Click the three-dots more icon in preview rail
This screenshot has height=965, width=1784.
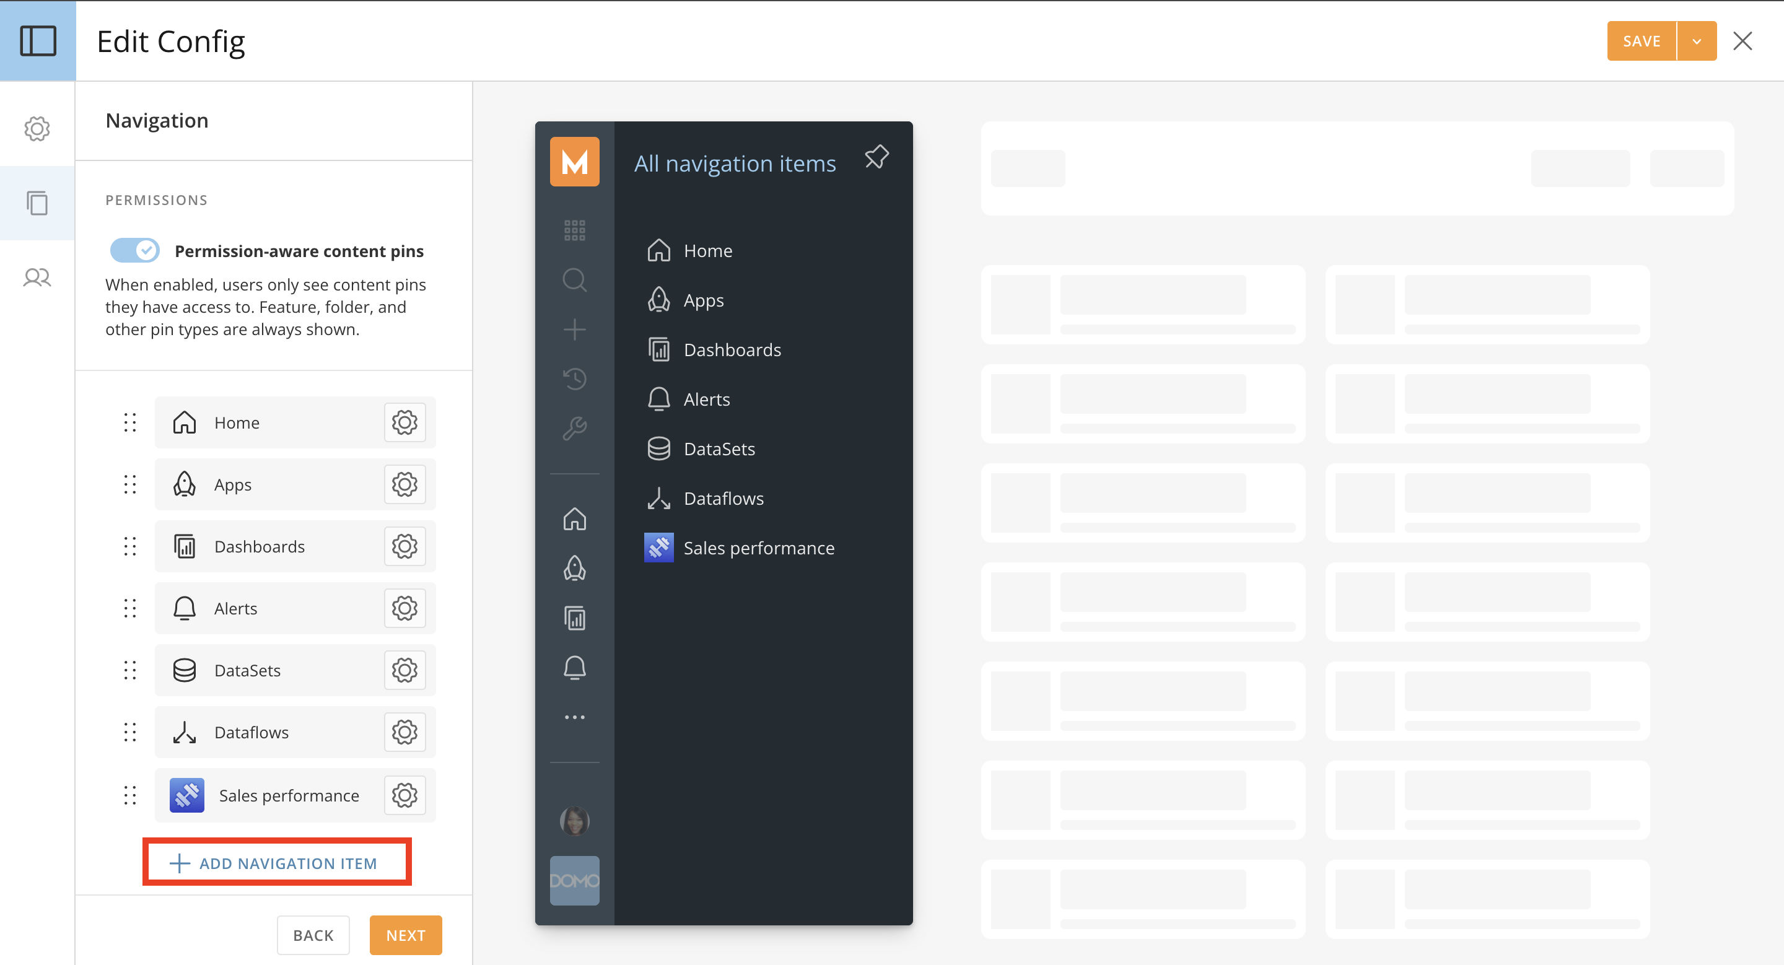(575, 717)
